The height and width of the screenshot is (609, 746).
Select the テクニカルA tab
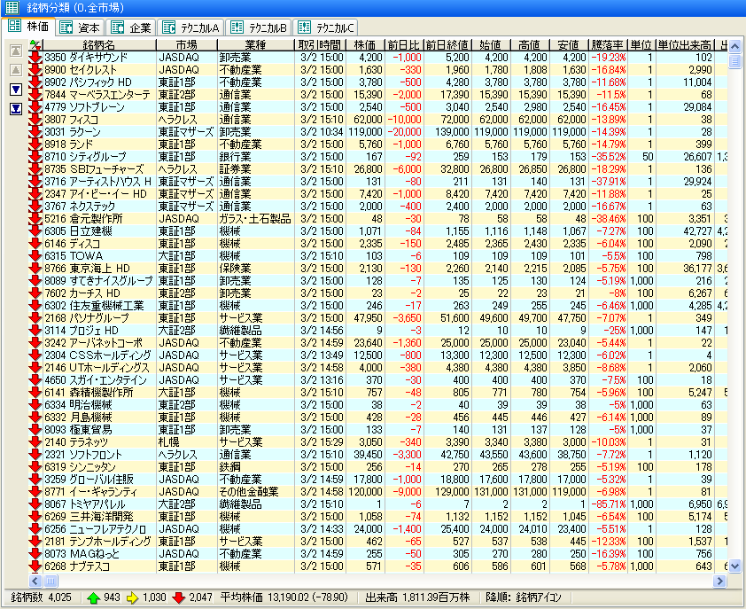(190, 27)
